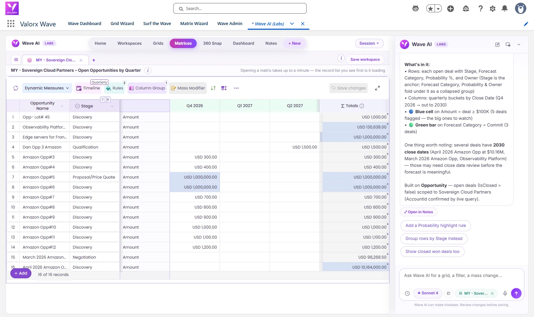Open the Mass Modifier tool
The image size is (534, 317).
coord(188,88)
